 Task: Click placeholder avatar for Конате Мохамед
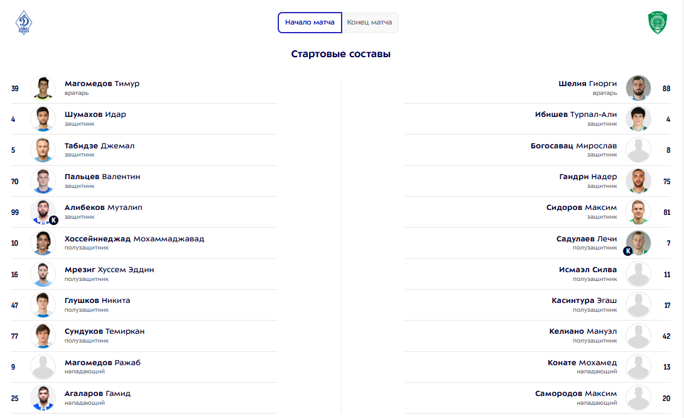pos(638,367)
